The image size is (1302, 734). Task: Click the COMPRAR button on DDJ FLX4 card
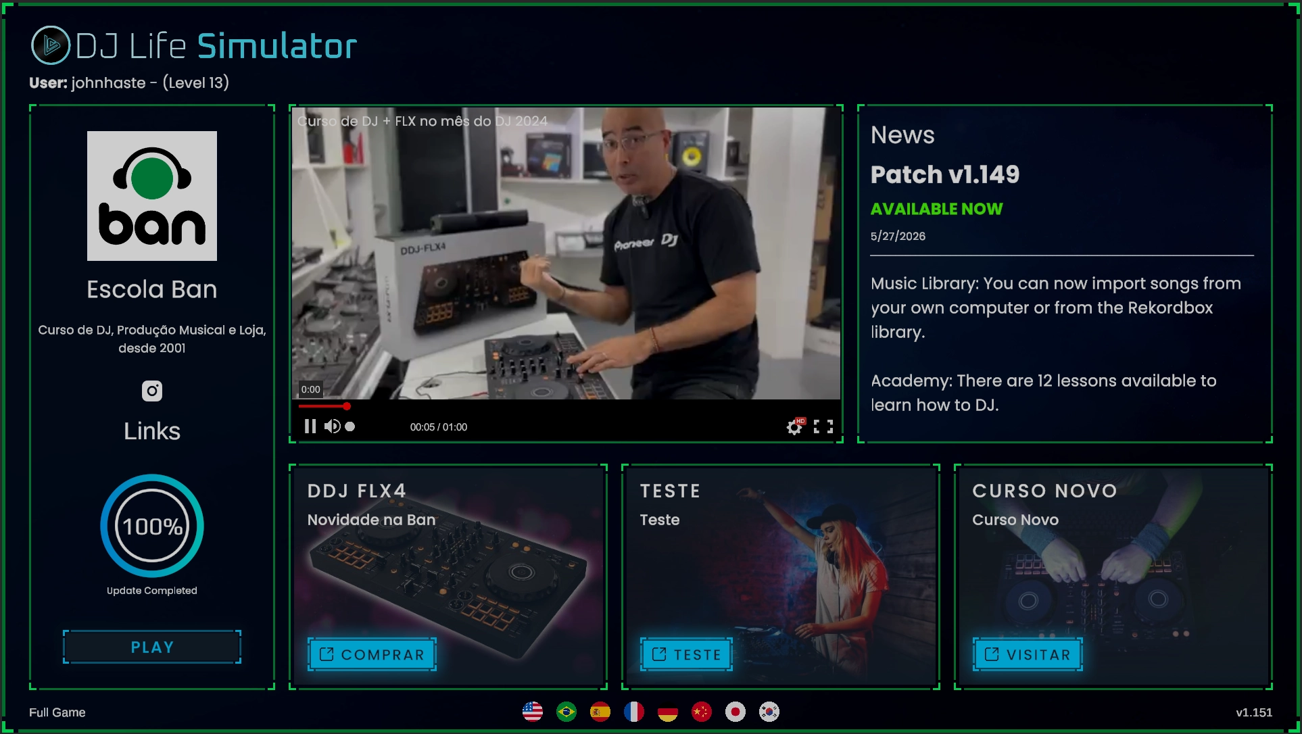tap(372, 654)
